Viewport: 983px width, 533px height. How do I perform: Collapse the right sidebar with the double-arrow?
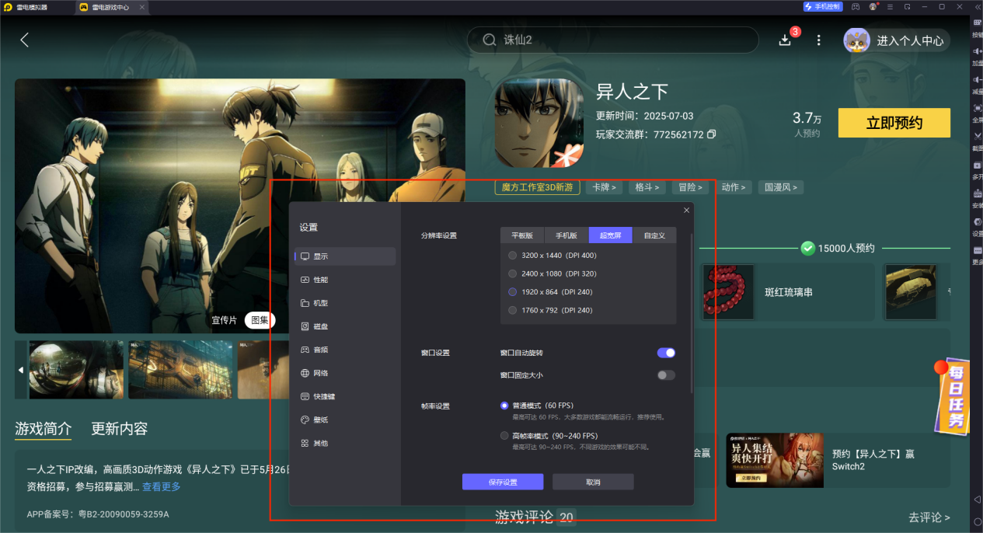pyautogui.click(x=977, y=6)
